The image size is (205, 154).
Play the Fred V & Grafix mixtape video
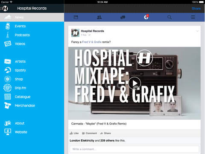coord(135,83)
